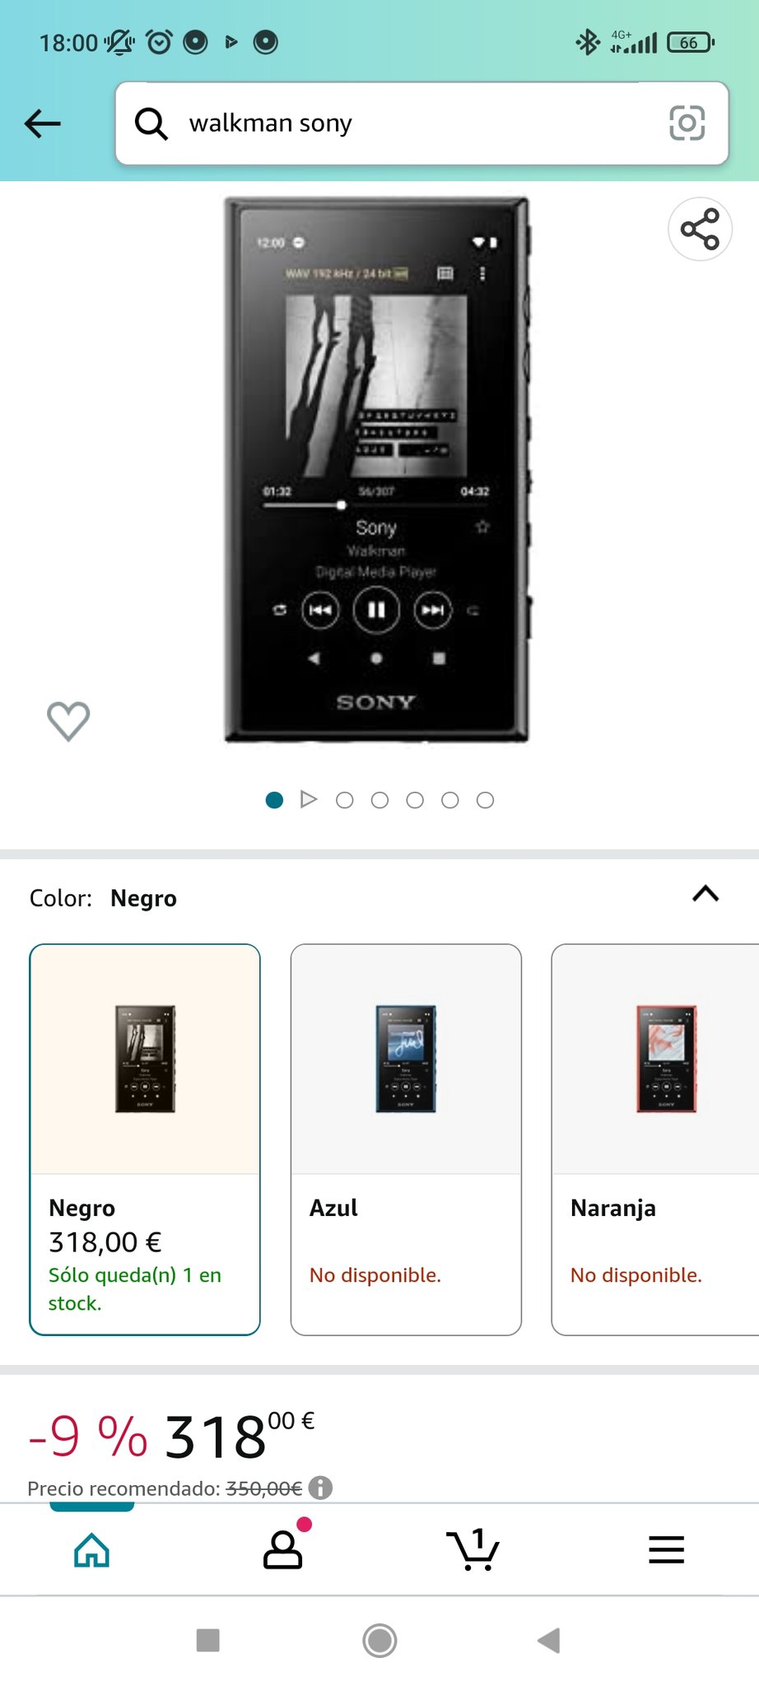
Task: Share this Walkman product
Action: coord(700,229)
